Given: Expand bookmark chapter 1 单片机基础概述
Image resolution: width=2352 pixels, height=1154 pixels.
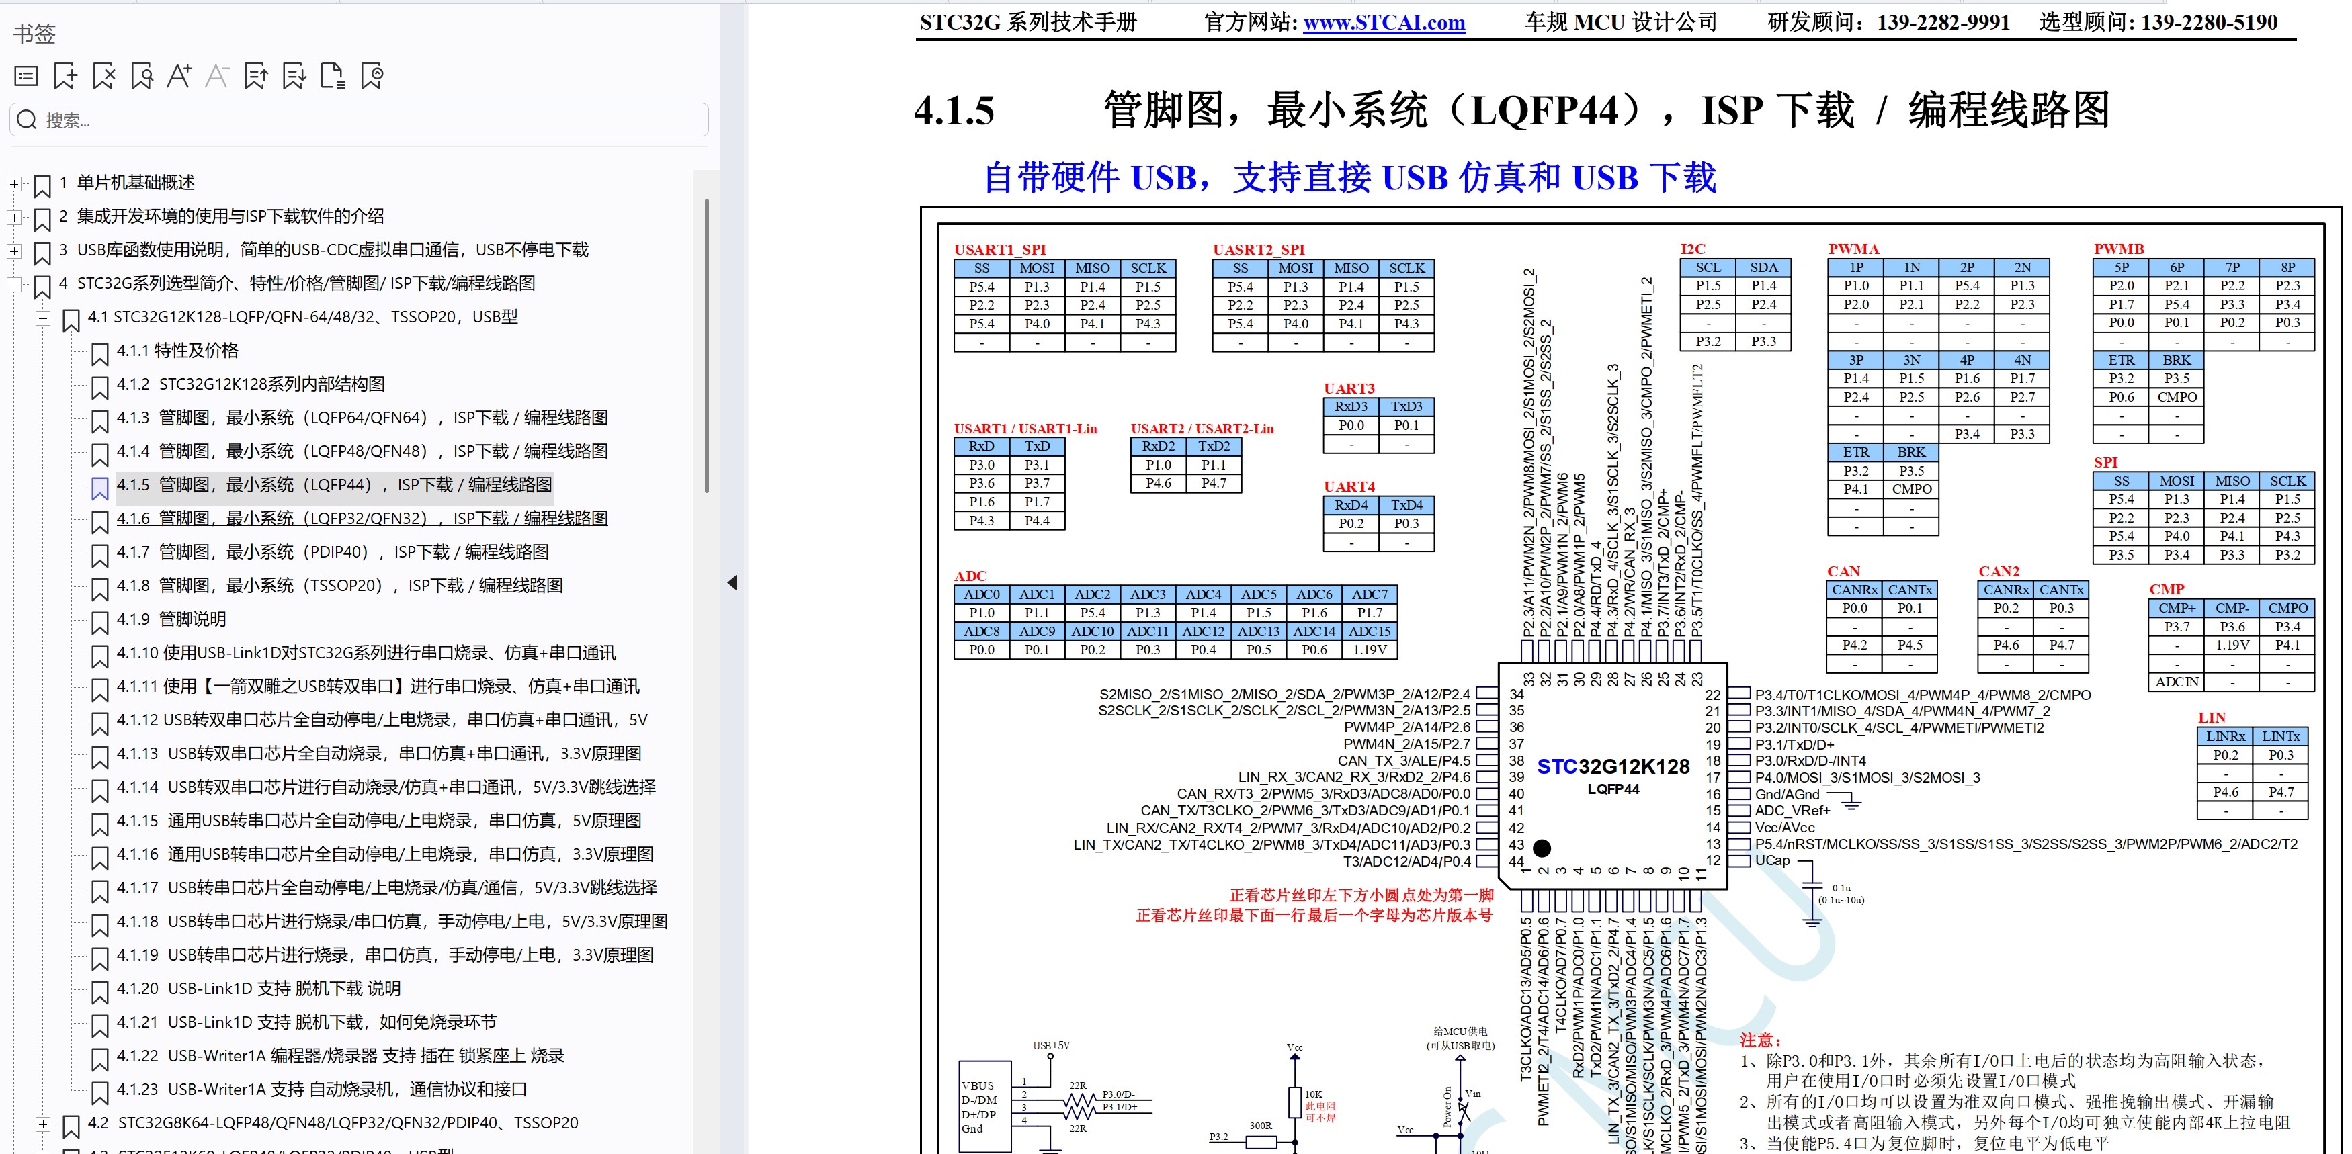Looking at the screenshot, I should pyautogui.click(x=13, y=183).
